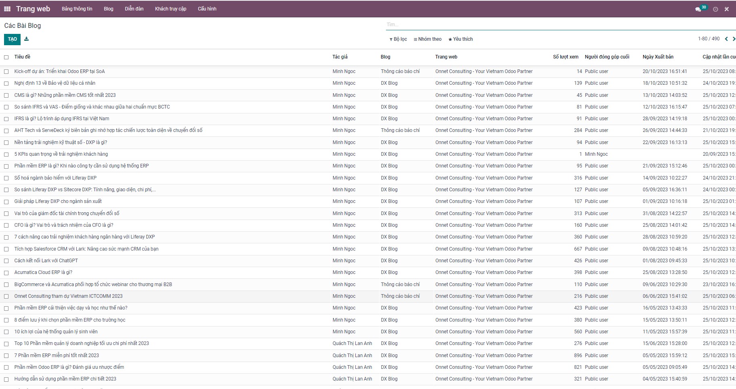This screenshot has height=389, width=736.
Task: Sort by Số lượt xem column header
Action: click(x=565, y=57)
